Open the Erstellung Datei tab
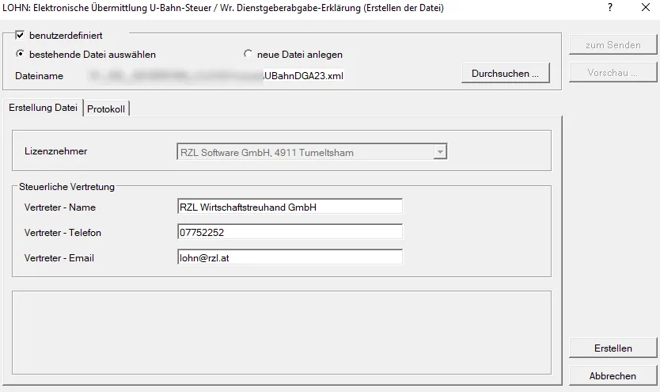660x392 pixels. pos(43,108)
